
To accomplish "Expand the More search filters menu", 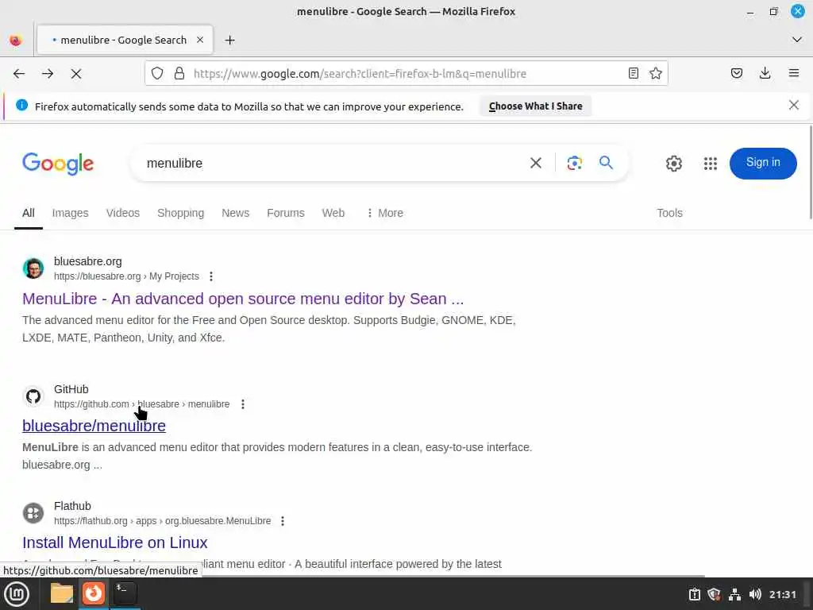I will [x=385, y=213].
